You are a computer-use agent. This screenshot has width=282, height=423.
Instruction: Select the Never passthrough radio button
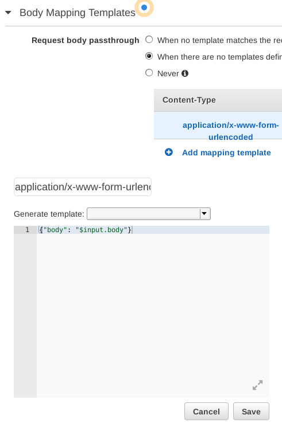point(149,73)
